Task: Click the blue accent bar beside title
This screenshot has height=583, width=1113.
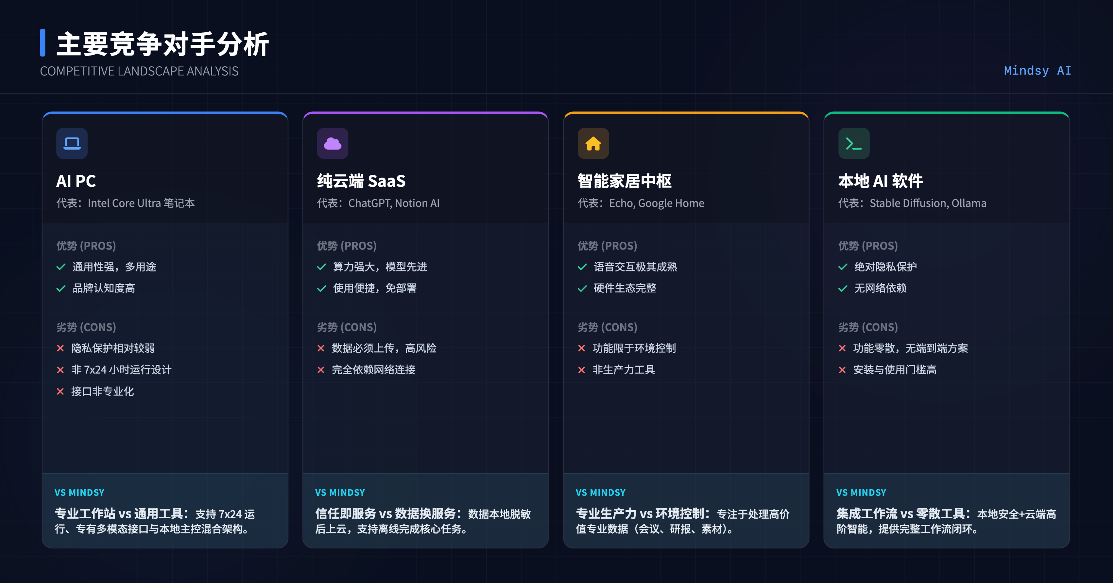Action: tap(43, 43)
